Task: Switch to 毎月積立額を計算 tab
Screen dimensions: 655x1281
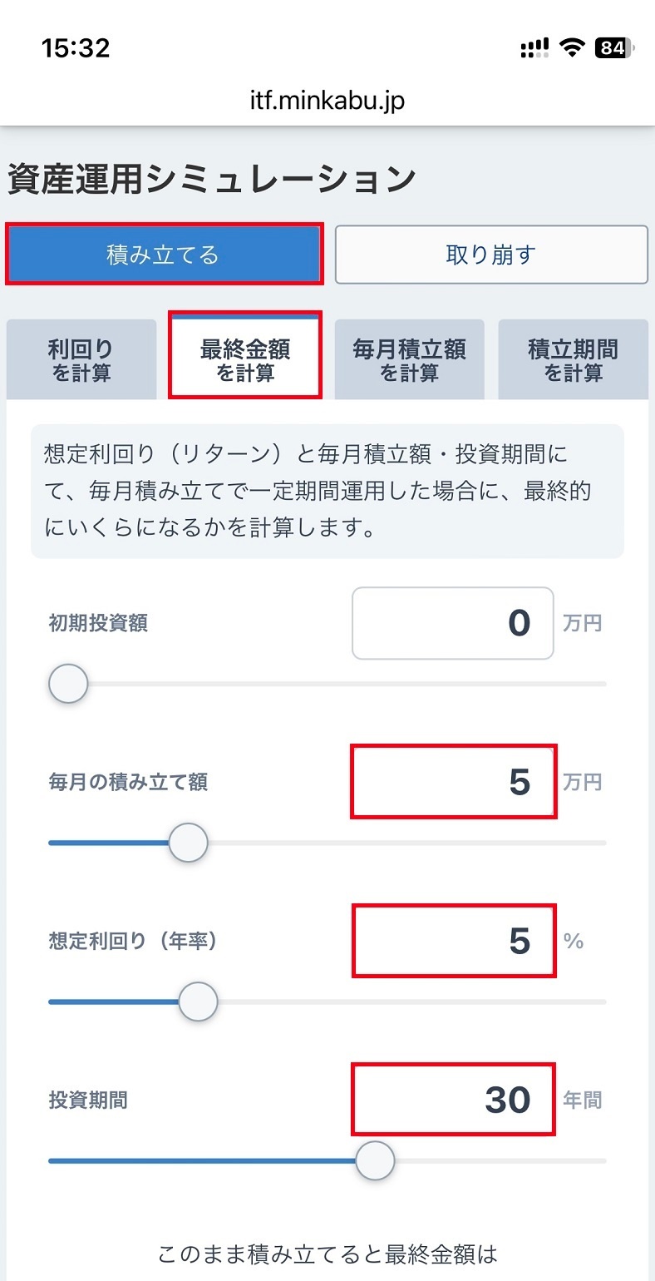Action: point(409,360)
